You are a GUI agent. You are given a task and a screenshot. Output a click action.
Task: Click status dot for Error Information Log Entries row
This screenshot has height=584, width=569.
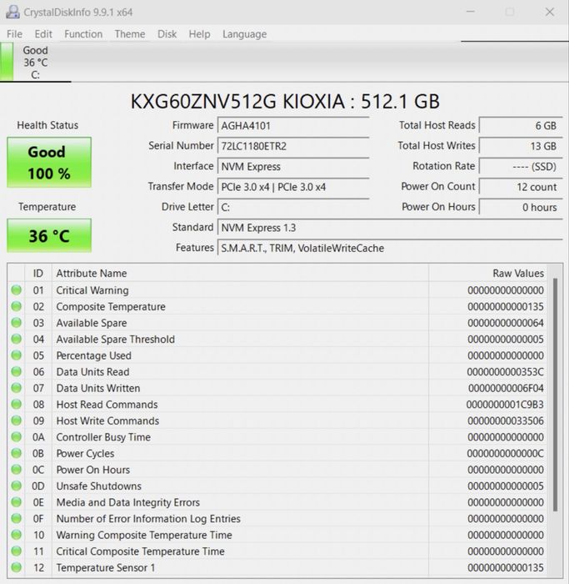[17, 518]
